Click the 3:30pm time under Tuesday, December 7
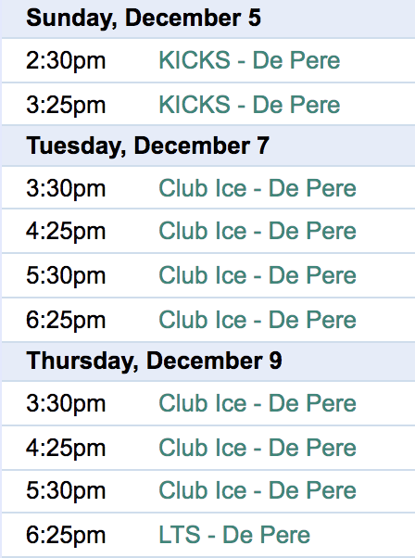The height and width of the screenshot is (558, 415). [x=66, y=189]
